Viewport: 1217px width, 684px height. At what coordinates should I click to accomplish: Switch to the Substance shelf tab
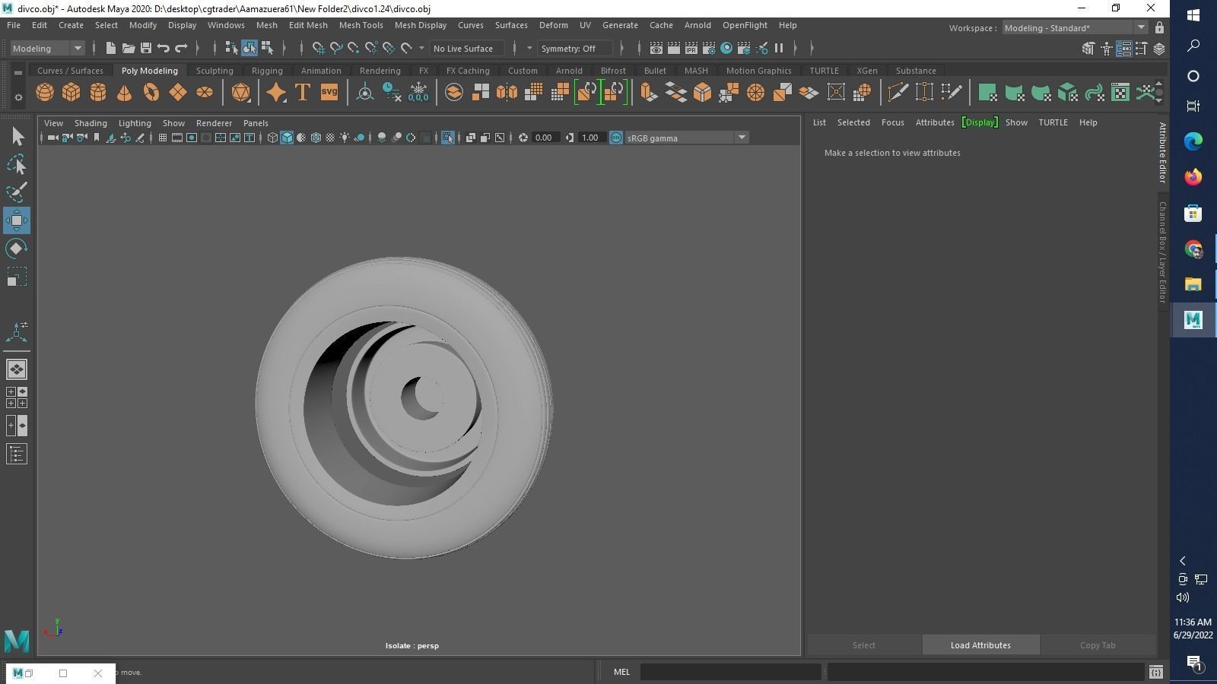click(916, 71)
